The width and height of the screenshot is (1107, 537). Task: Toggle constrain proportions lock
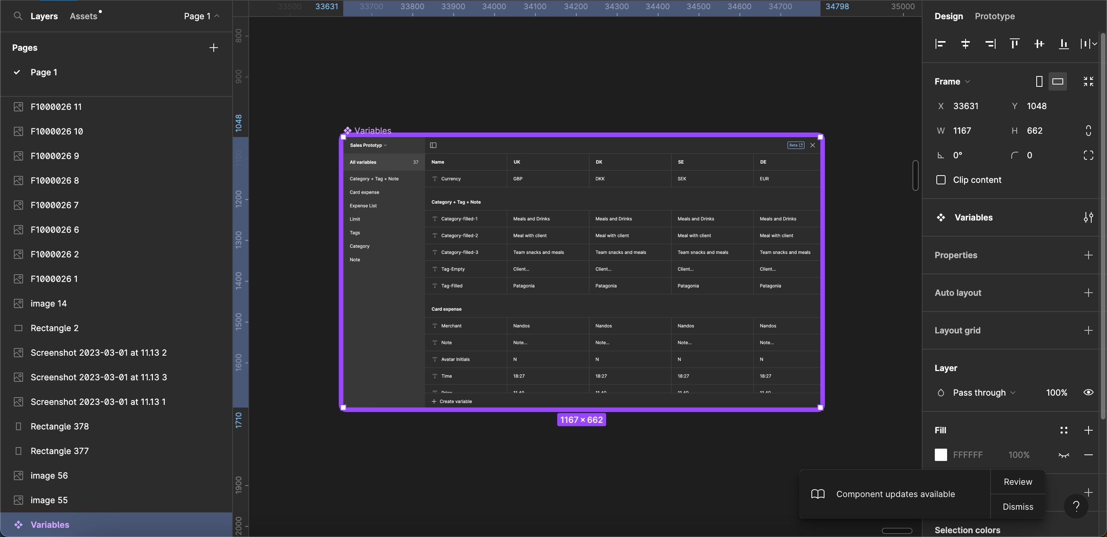tap(1088, 131)
